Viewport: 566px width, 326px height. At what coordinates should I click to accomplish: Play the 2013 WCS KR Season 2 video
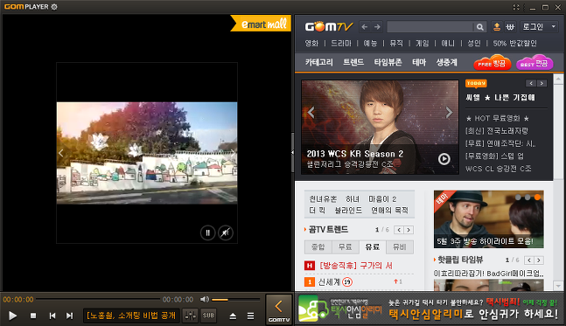444,159
